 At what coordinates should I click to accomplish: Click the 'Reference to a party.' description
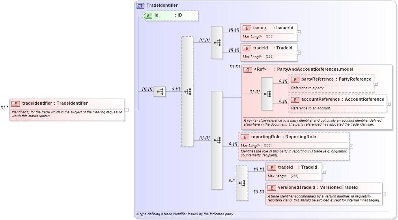307,88
